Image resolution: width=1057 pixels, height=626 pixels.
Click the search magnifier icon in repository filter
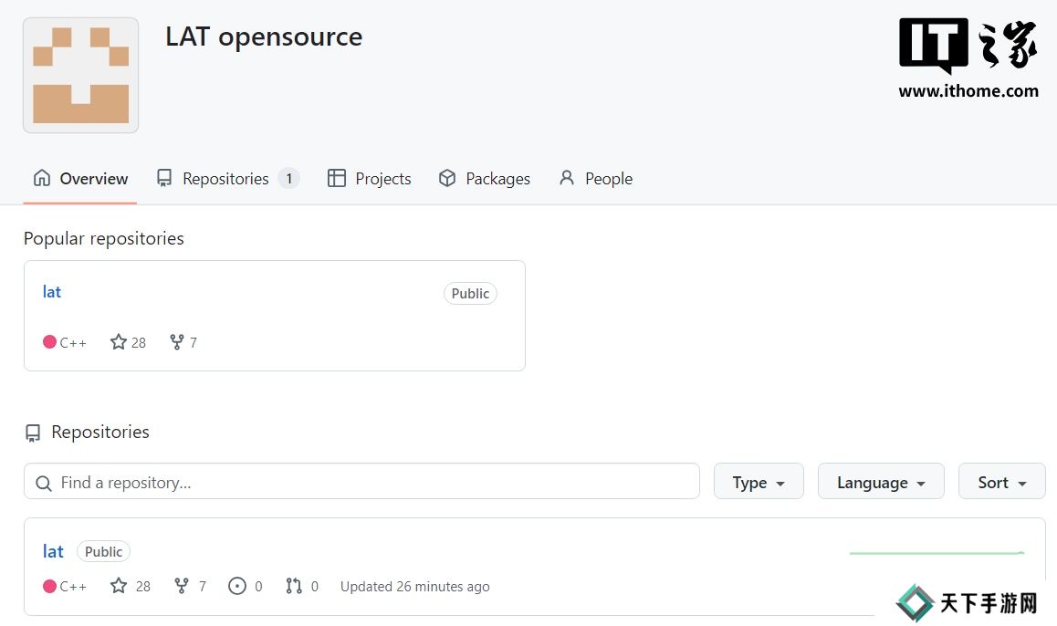[43, 483]
